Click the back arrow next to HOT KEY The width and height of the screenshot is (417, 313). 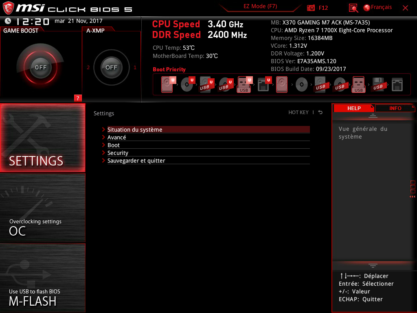click(x=320, y=112)
